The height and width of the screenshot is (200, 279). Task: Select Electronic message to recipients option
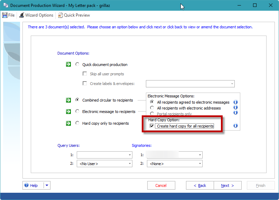click(x=77, y=112)
